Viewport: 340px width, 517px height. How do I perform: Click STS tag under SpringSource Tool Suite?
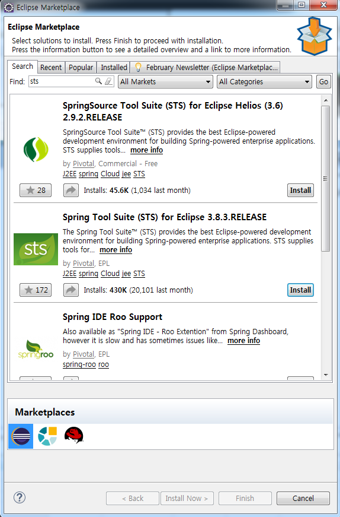pyautogui.click(x=139, y=174)
